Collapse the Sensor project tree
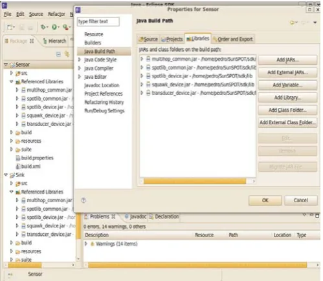The height and width of the screenshot is (281, 323). (x=6, y=65)
